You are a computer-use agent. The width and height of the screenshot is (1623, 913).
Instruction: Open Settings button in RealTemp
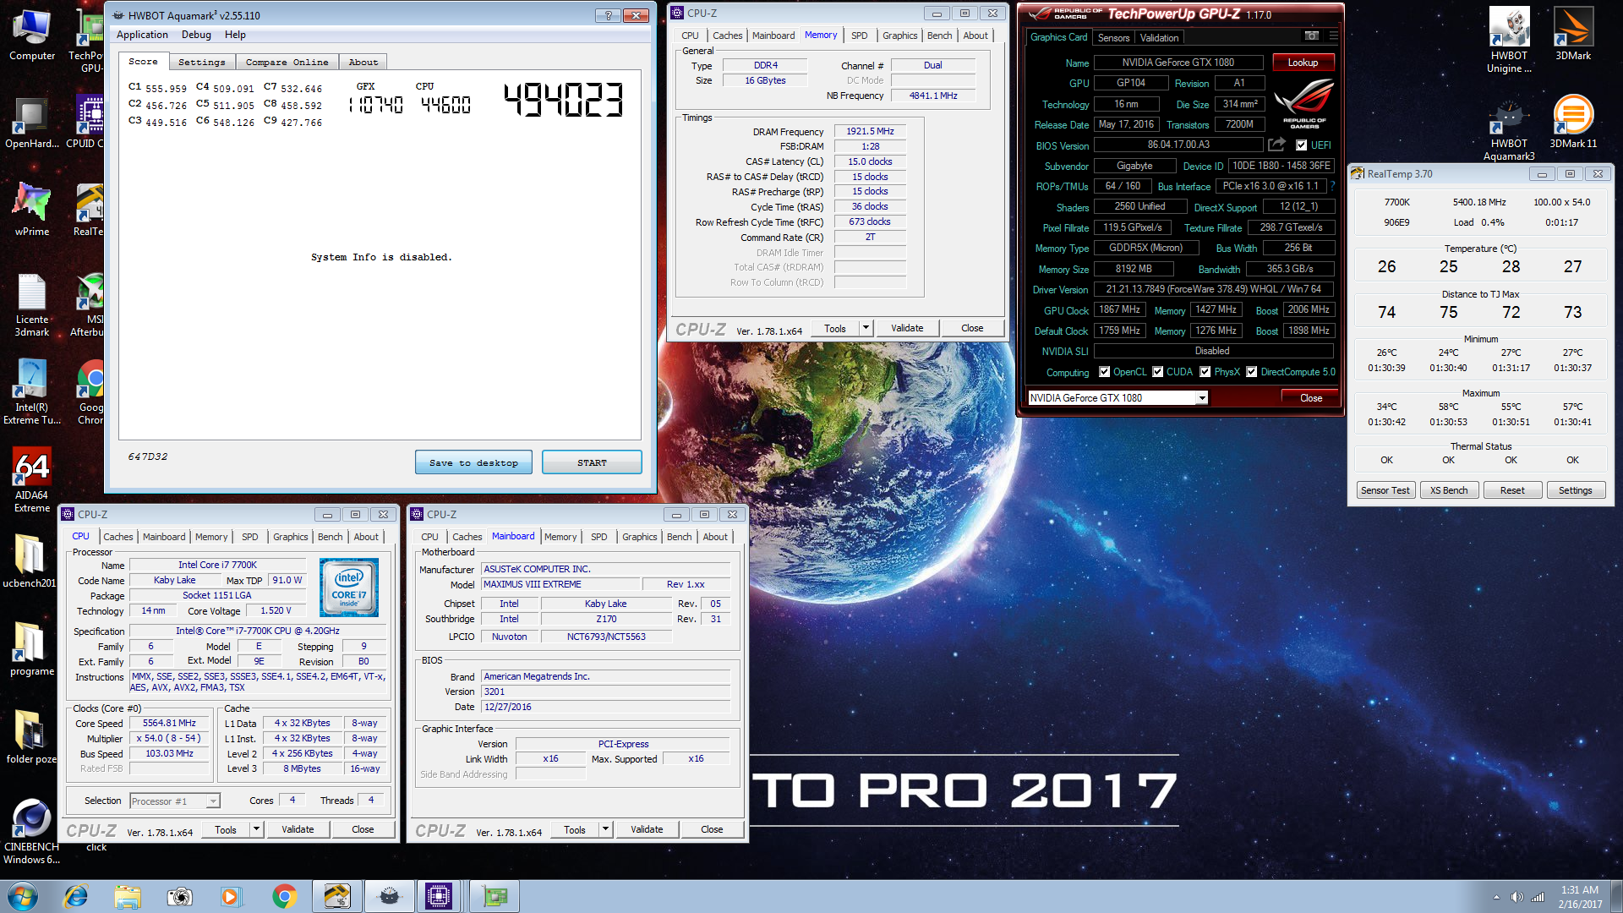(1575, 490)
